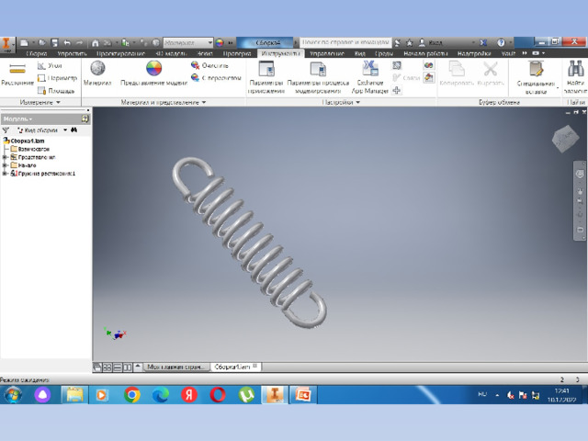The image size is (588, 441).
Task: Click the Угол angle measurement tool
Action: point(50,65)
